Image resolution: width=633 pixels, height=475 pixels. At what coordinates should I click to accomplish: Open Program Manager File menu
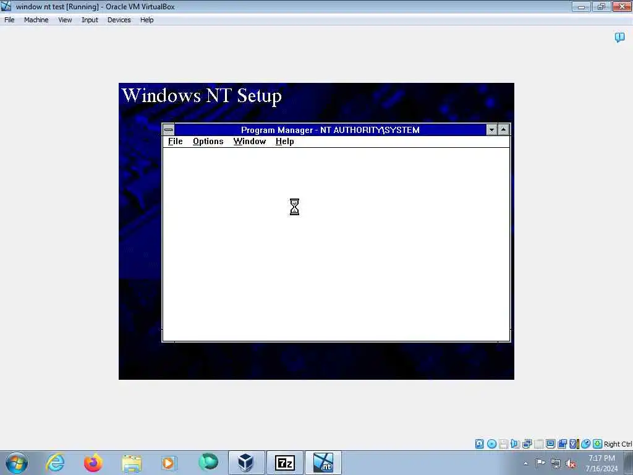pos(175,142)
